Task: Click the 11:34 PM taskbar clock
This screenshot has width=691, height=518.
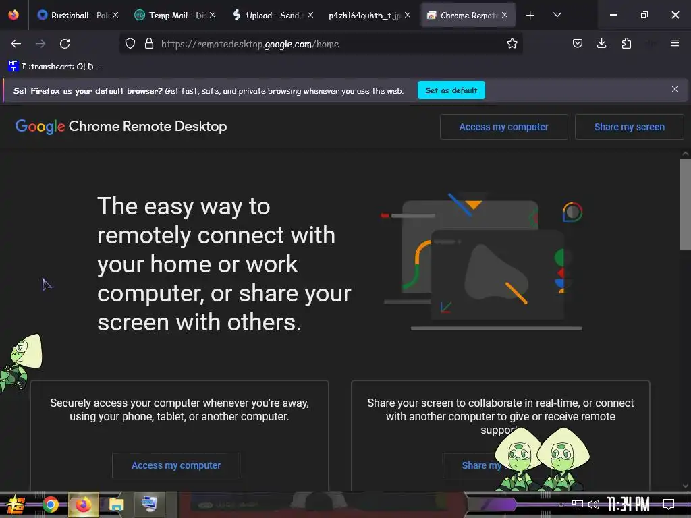Action: coord(628,505)
